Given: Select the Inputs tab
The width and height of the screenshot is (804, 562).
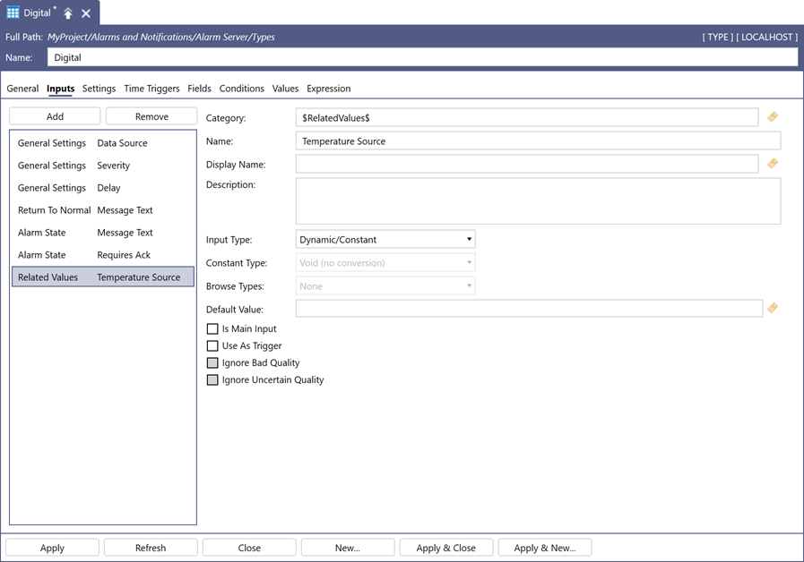Looking at the screenshot, I should point(61,89).
